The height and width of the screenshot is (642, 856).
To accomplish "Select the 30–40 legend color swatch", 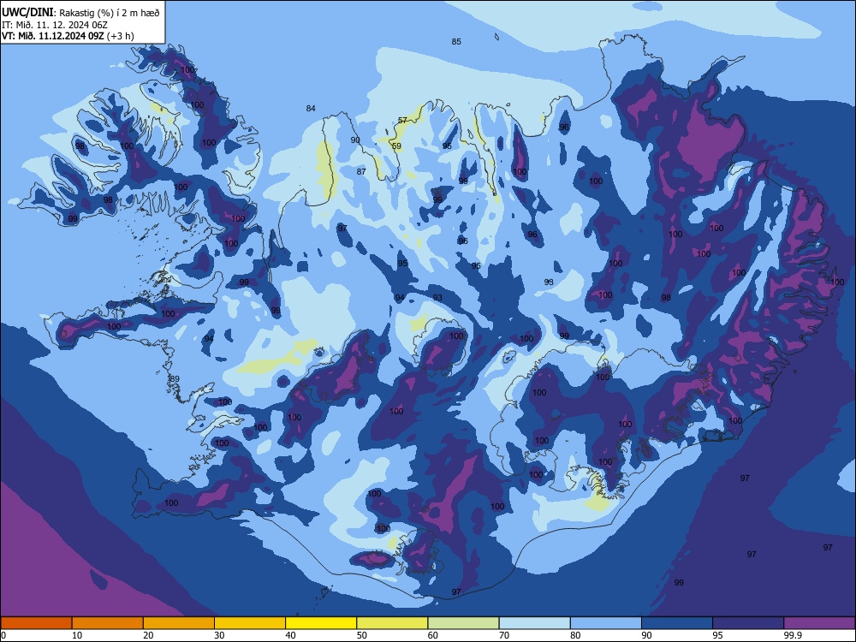I will click(x=250, y=623).
